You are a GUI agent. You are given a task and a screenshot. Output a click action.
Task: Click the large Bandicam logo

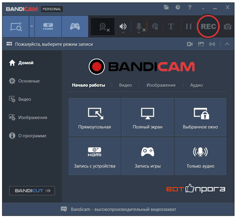142,67
